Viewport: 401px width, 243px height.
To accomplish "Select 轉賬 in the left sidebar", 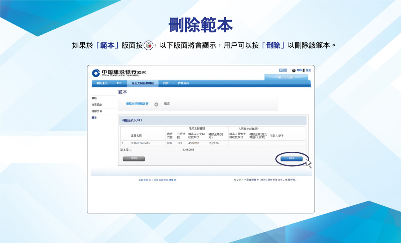I will pos(94,98).
